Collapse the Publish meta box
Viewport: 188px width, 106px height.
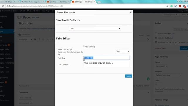(x=187, y=23)
